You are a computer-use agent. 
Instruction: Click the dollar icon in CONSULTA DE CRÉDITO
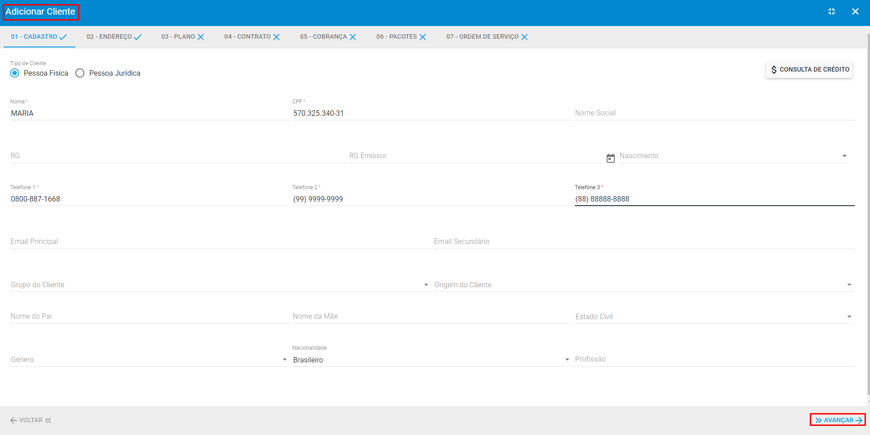pos(774,69)
